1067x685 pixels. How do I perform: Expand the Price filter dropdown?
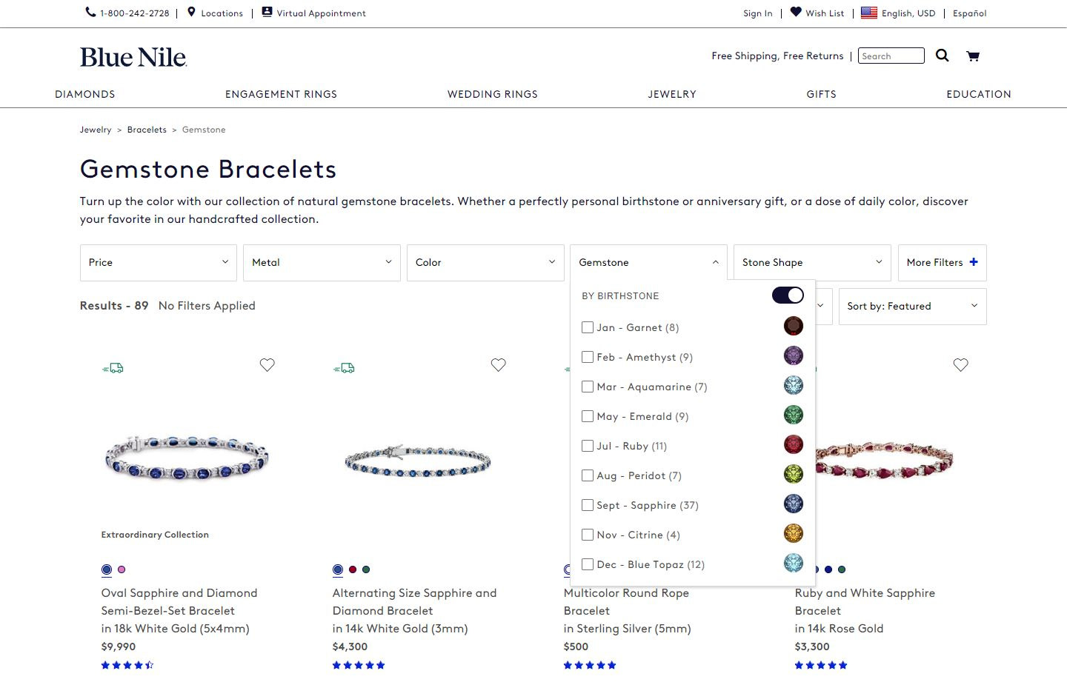coord(159,262)
